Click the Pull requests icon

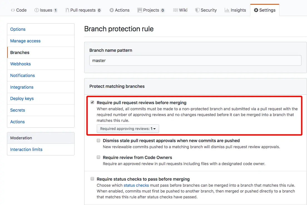click(x=67, y=10)
